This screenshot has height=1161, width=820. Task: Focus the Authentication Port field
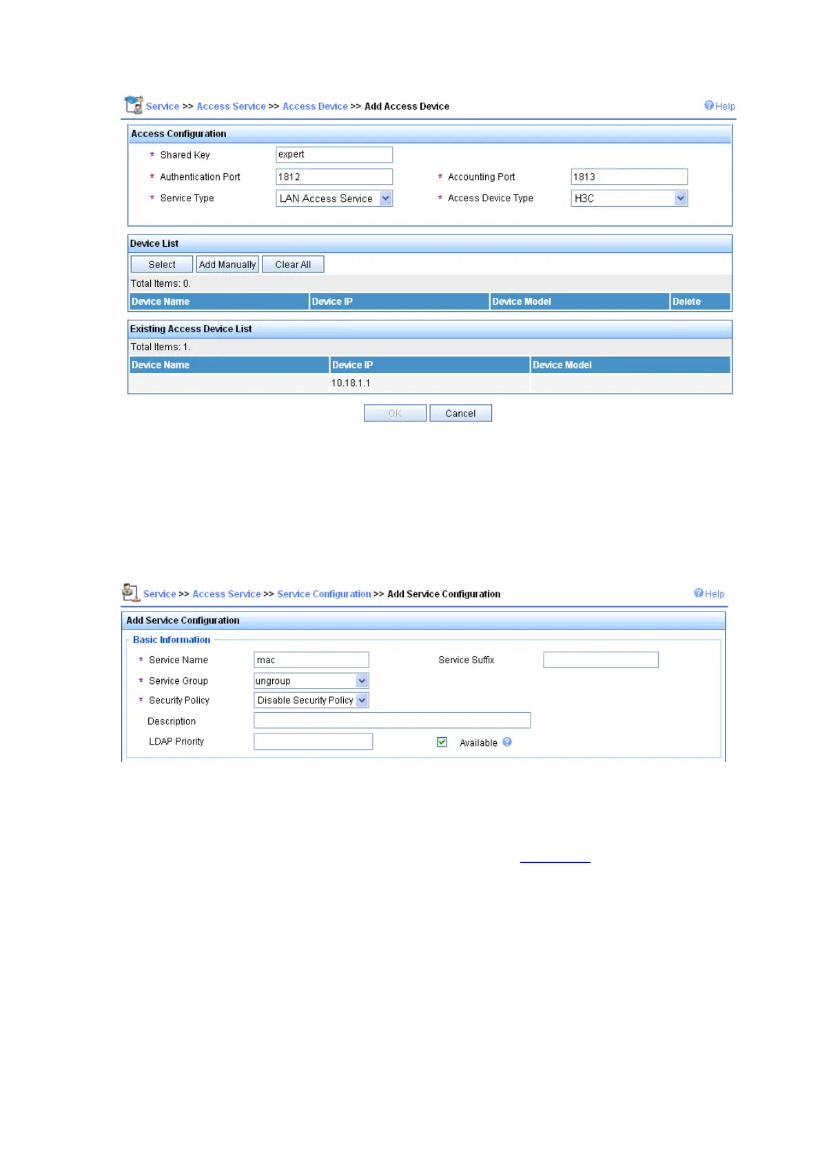[x=334, y=176]
